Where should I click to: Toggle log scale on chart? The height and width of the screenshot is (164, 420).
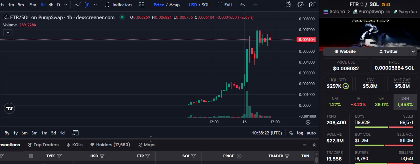[x=300, y=133]
